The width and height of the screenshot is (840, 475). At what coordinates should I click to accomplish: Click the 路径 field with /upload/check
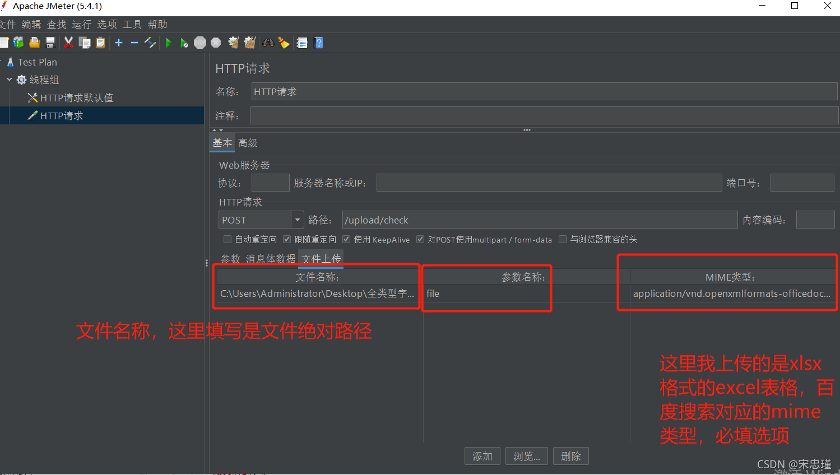[x=540, y=220]
